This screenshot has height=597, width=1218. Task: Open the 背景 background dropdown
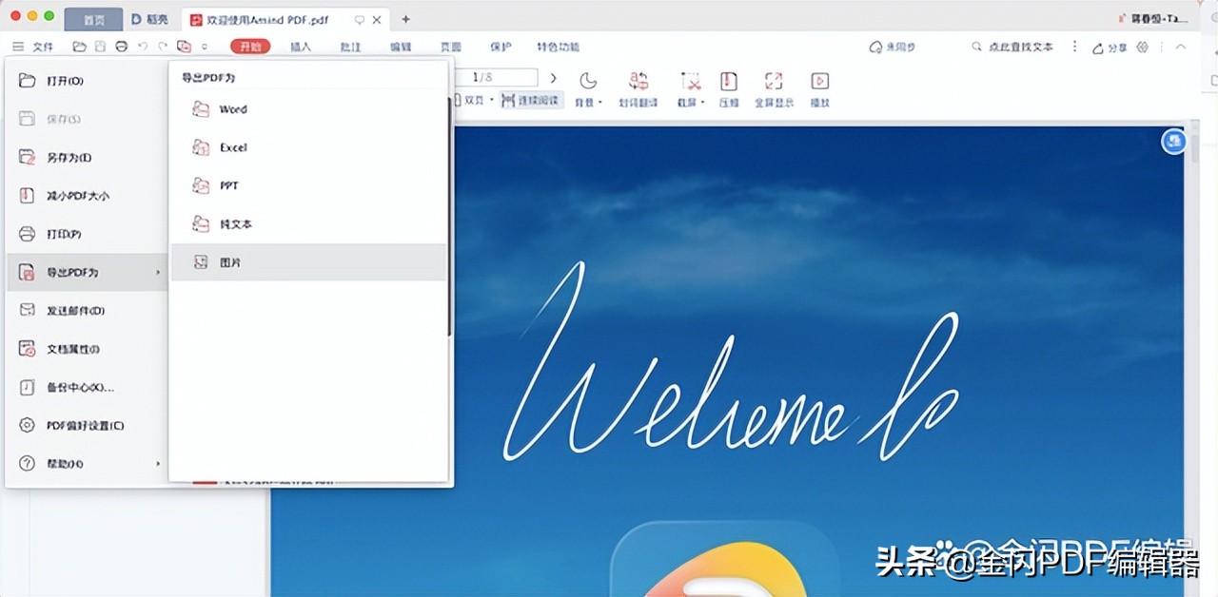589,103
